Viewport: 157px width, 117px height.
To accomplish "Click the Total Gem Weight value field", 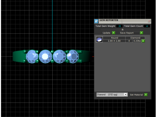I will pos(119,26).
